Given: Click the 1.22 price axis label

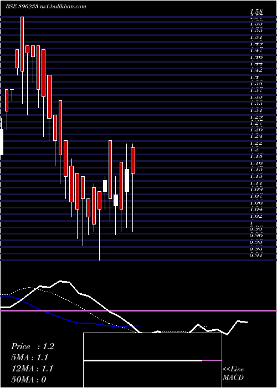Looking at the screenshot, I should (257, 143).
